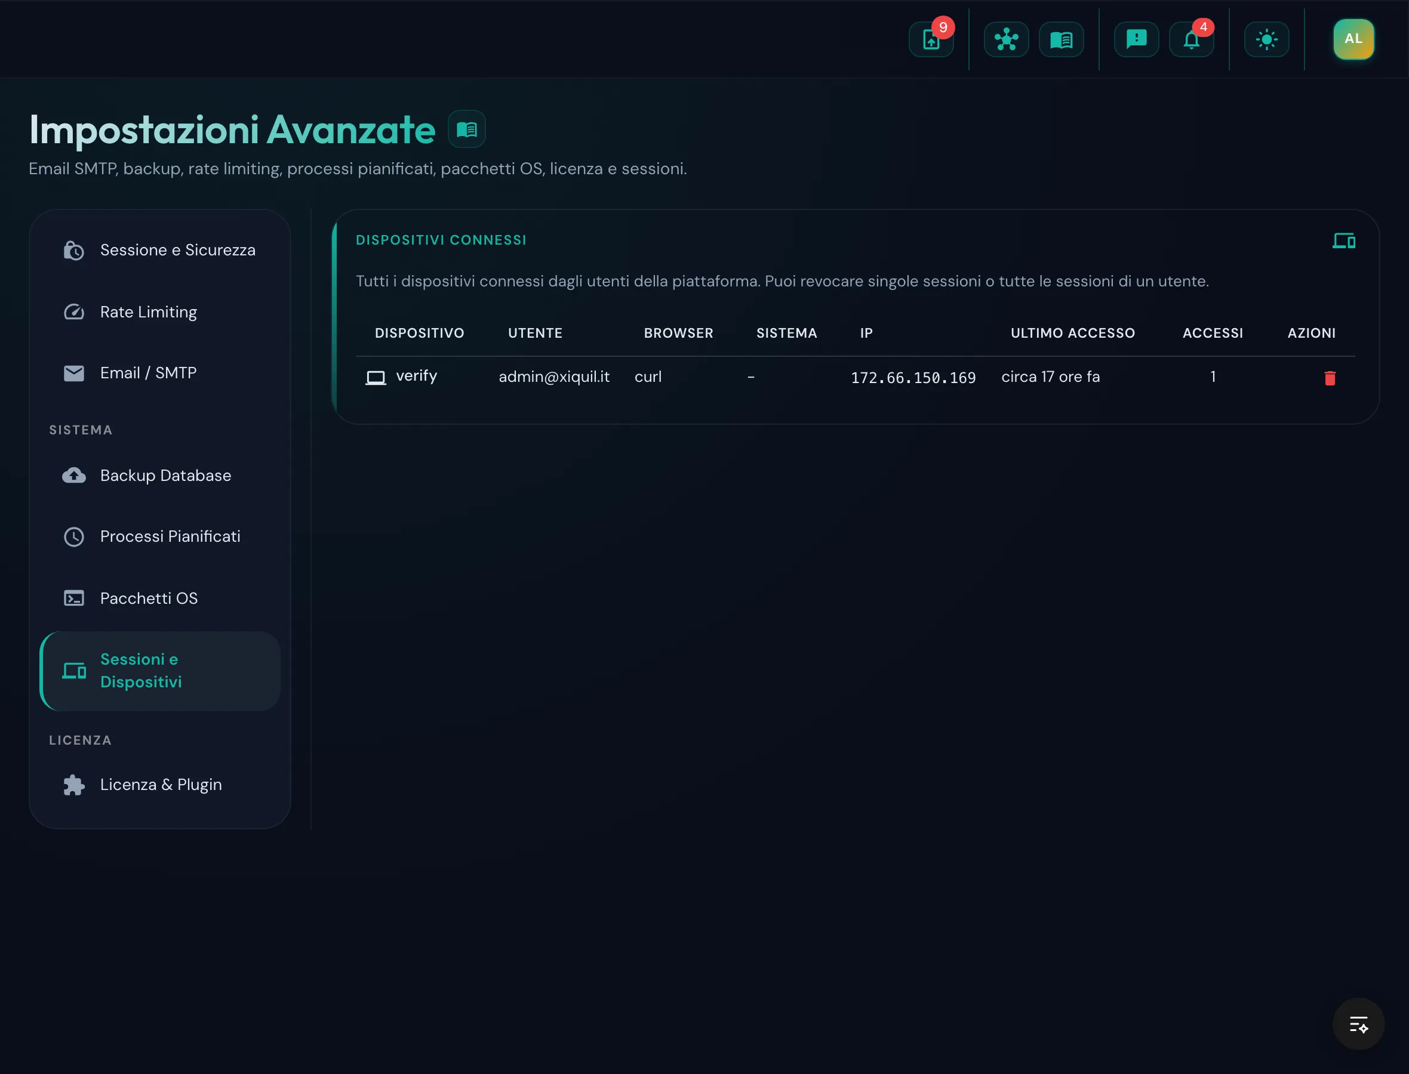Screen dimensions: 1409x1074
Task: Click the curl browser cell
Action: pos(648,376)
